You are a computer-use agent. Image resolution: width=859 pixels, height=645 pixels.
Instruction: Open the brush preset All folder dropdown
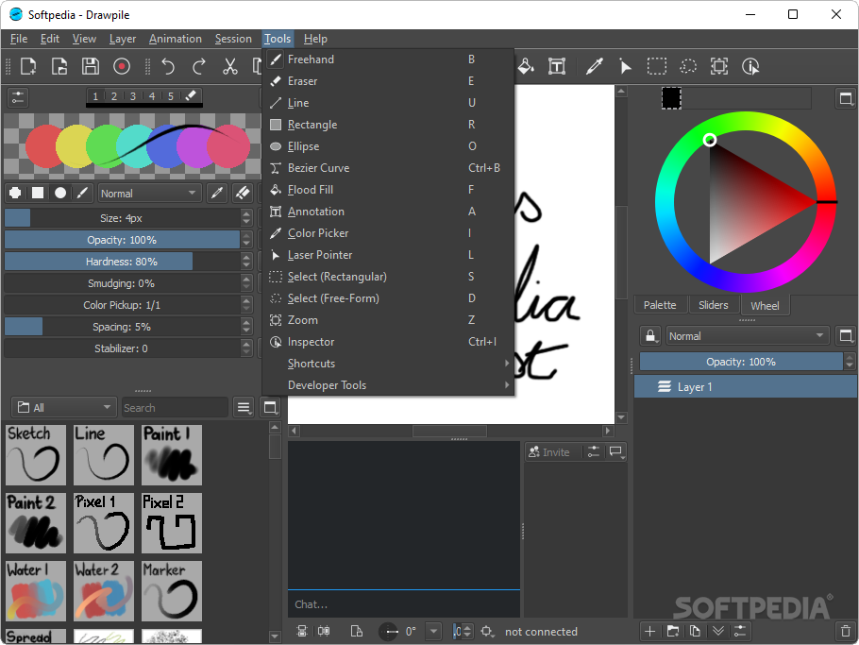pos(64,408)
